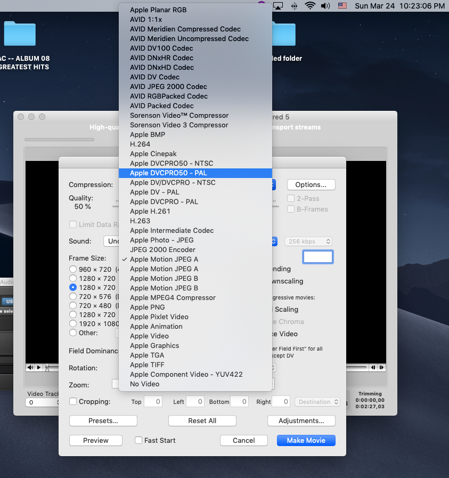Select AVID DV Codec entry
449x478 pixels.
(195, 77)
